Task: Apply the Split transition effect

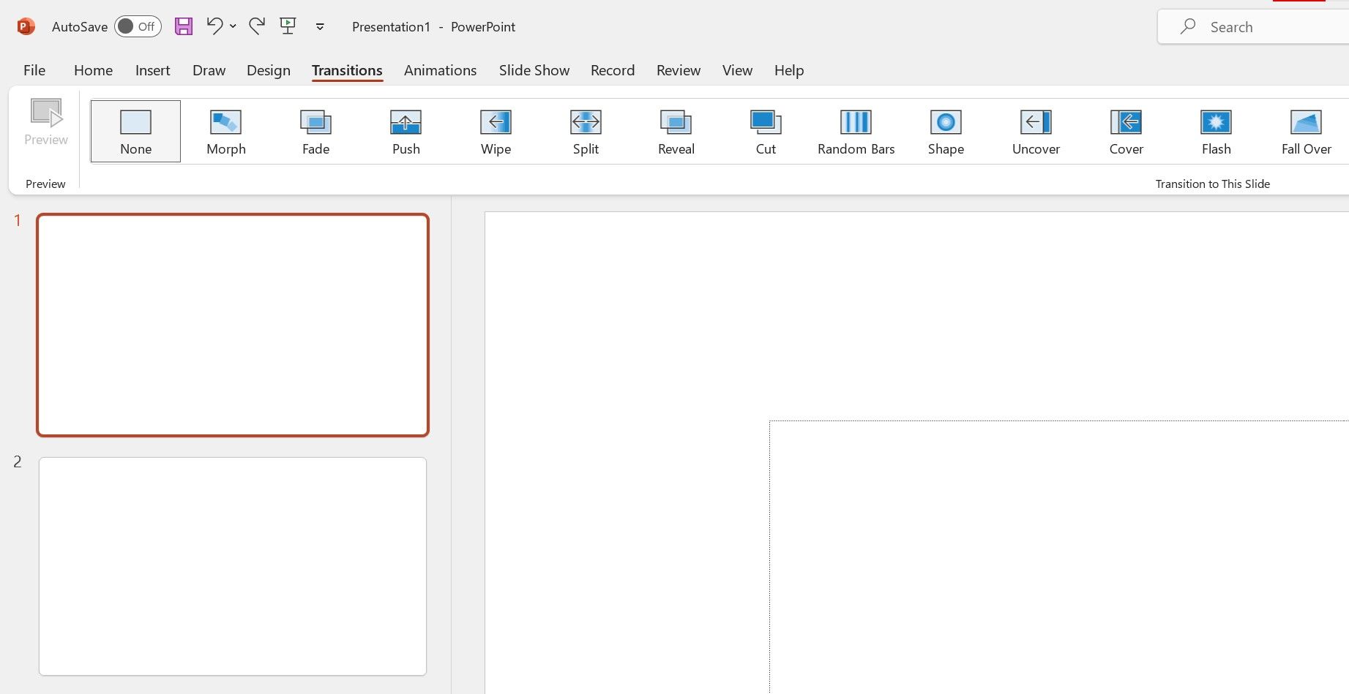Action: 586,131
